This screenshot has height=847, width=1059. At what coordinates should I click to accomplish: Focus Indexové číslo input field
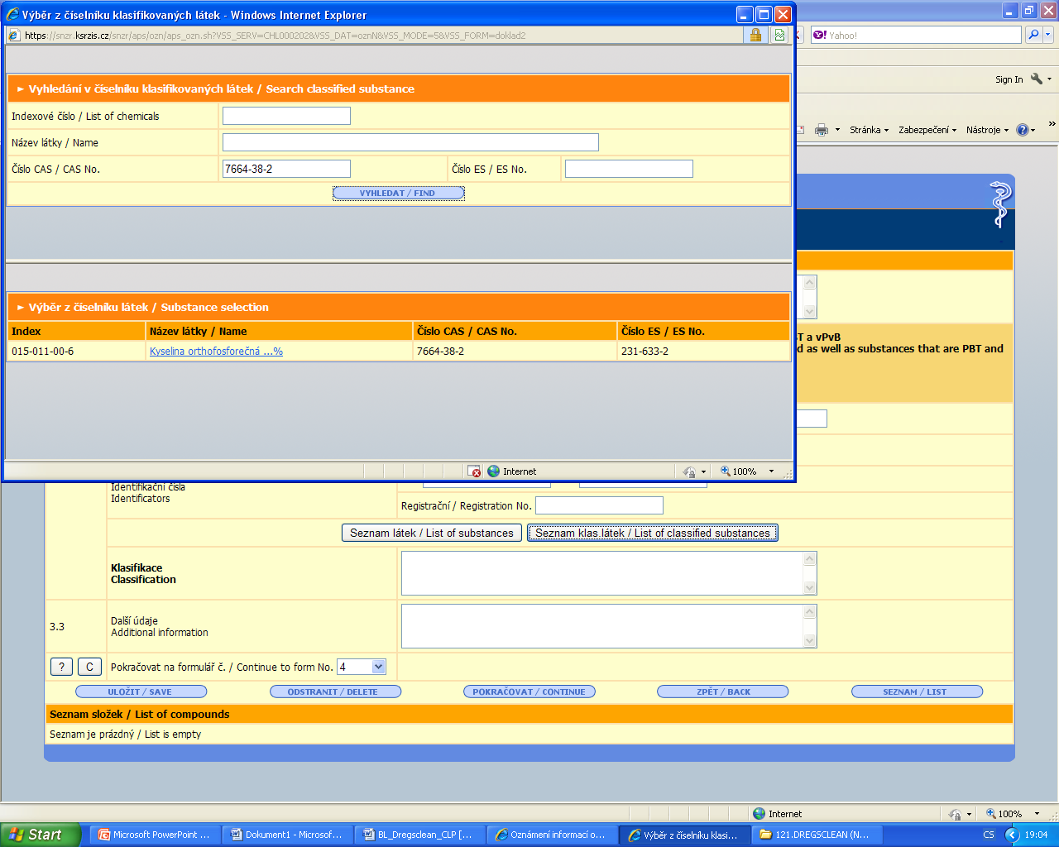[286, 116]
